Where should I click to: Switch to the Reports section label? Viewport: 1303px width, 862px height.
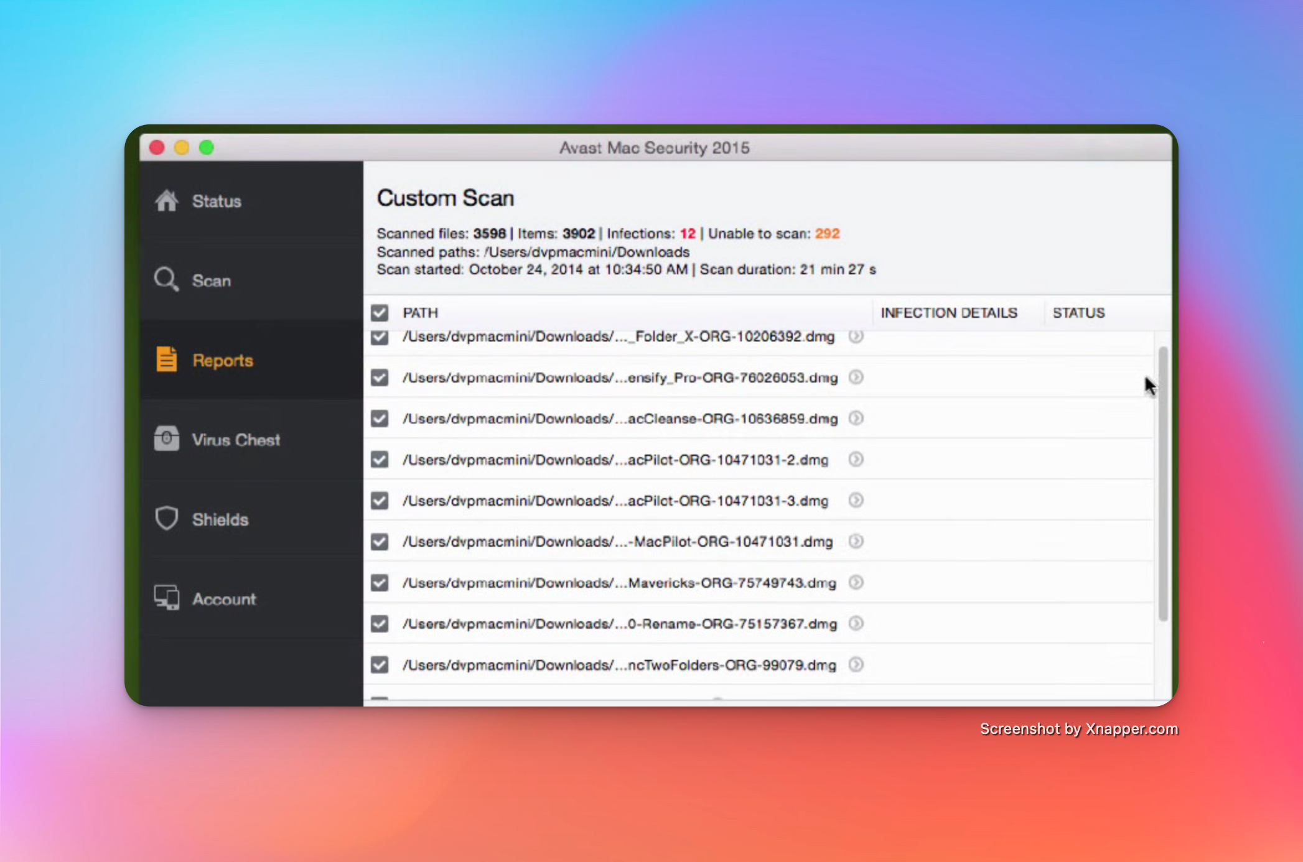[223, 361]
